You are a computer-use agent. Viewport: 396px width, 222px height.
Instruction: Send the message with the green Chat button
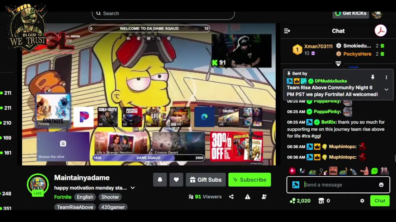tap(380, 201)
